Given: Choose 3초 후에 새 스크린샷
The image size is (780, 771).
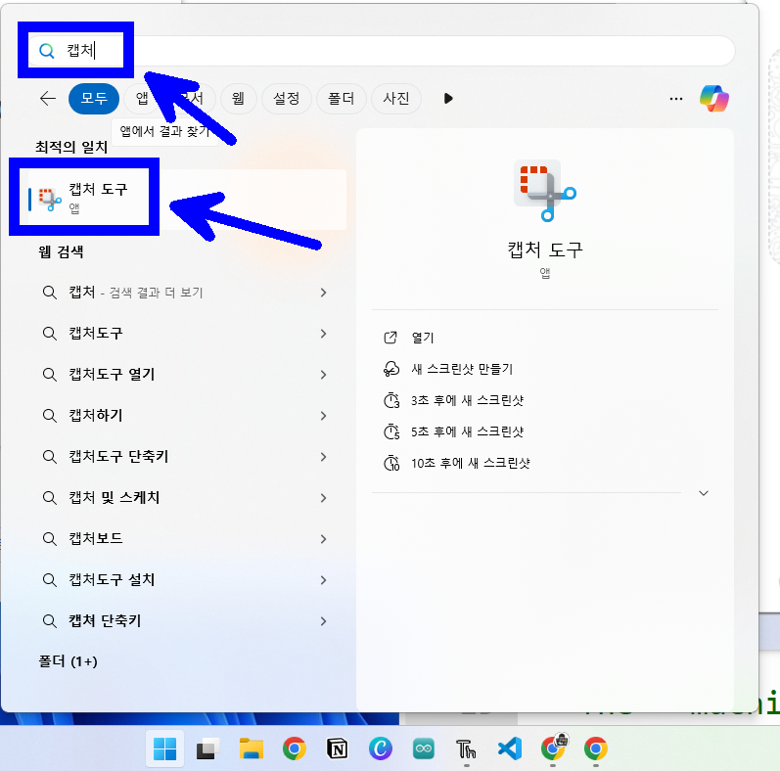Looking at the screenshot, I should tap(467, 400).
